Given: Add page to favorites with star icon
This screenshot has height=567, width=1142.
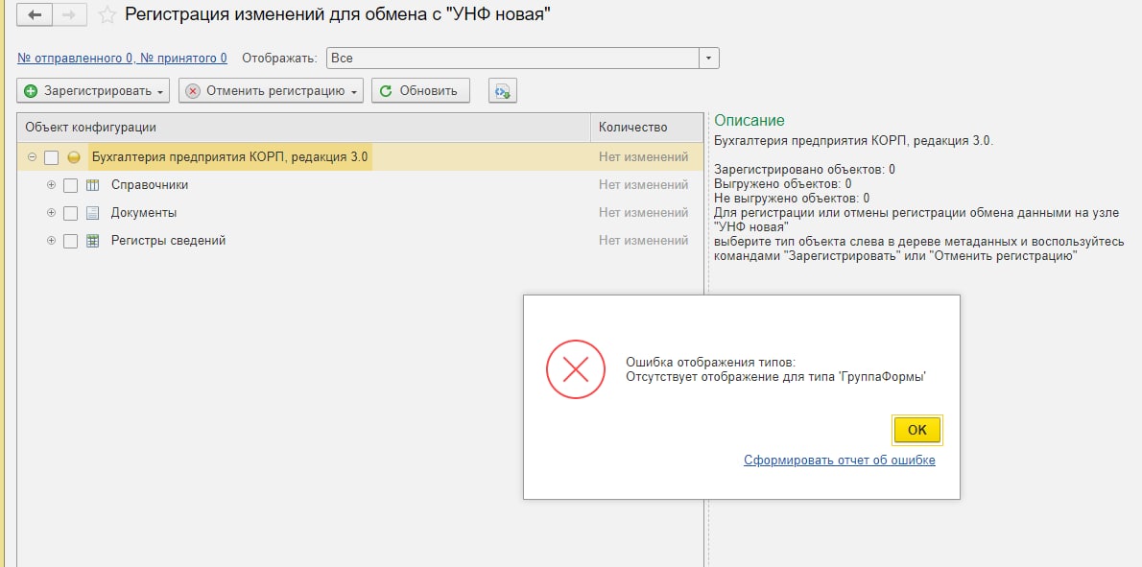Looking at the screenshot, I should tap(107, 15).
